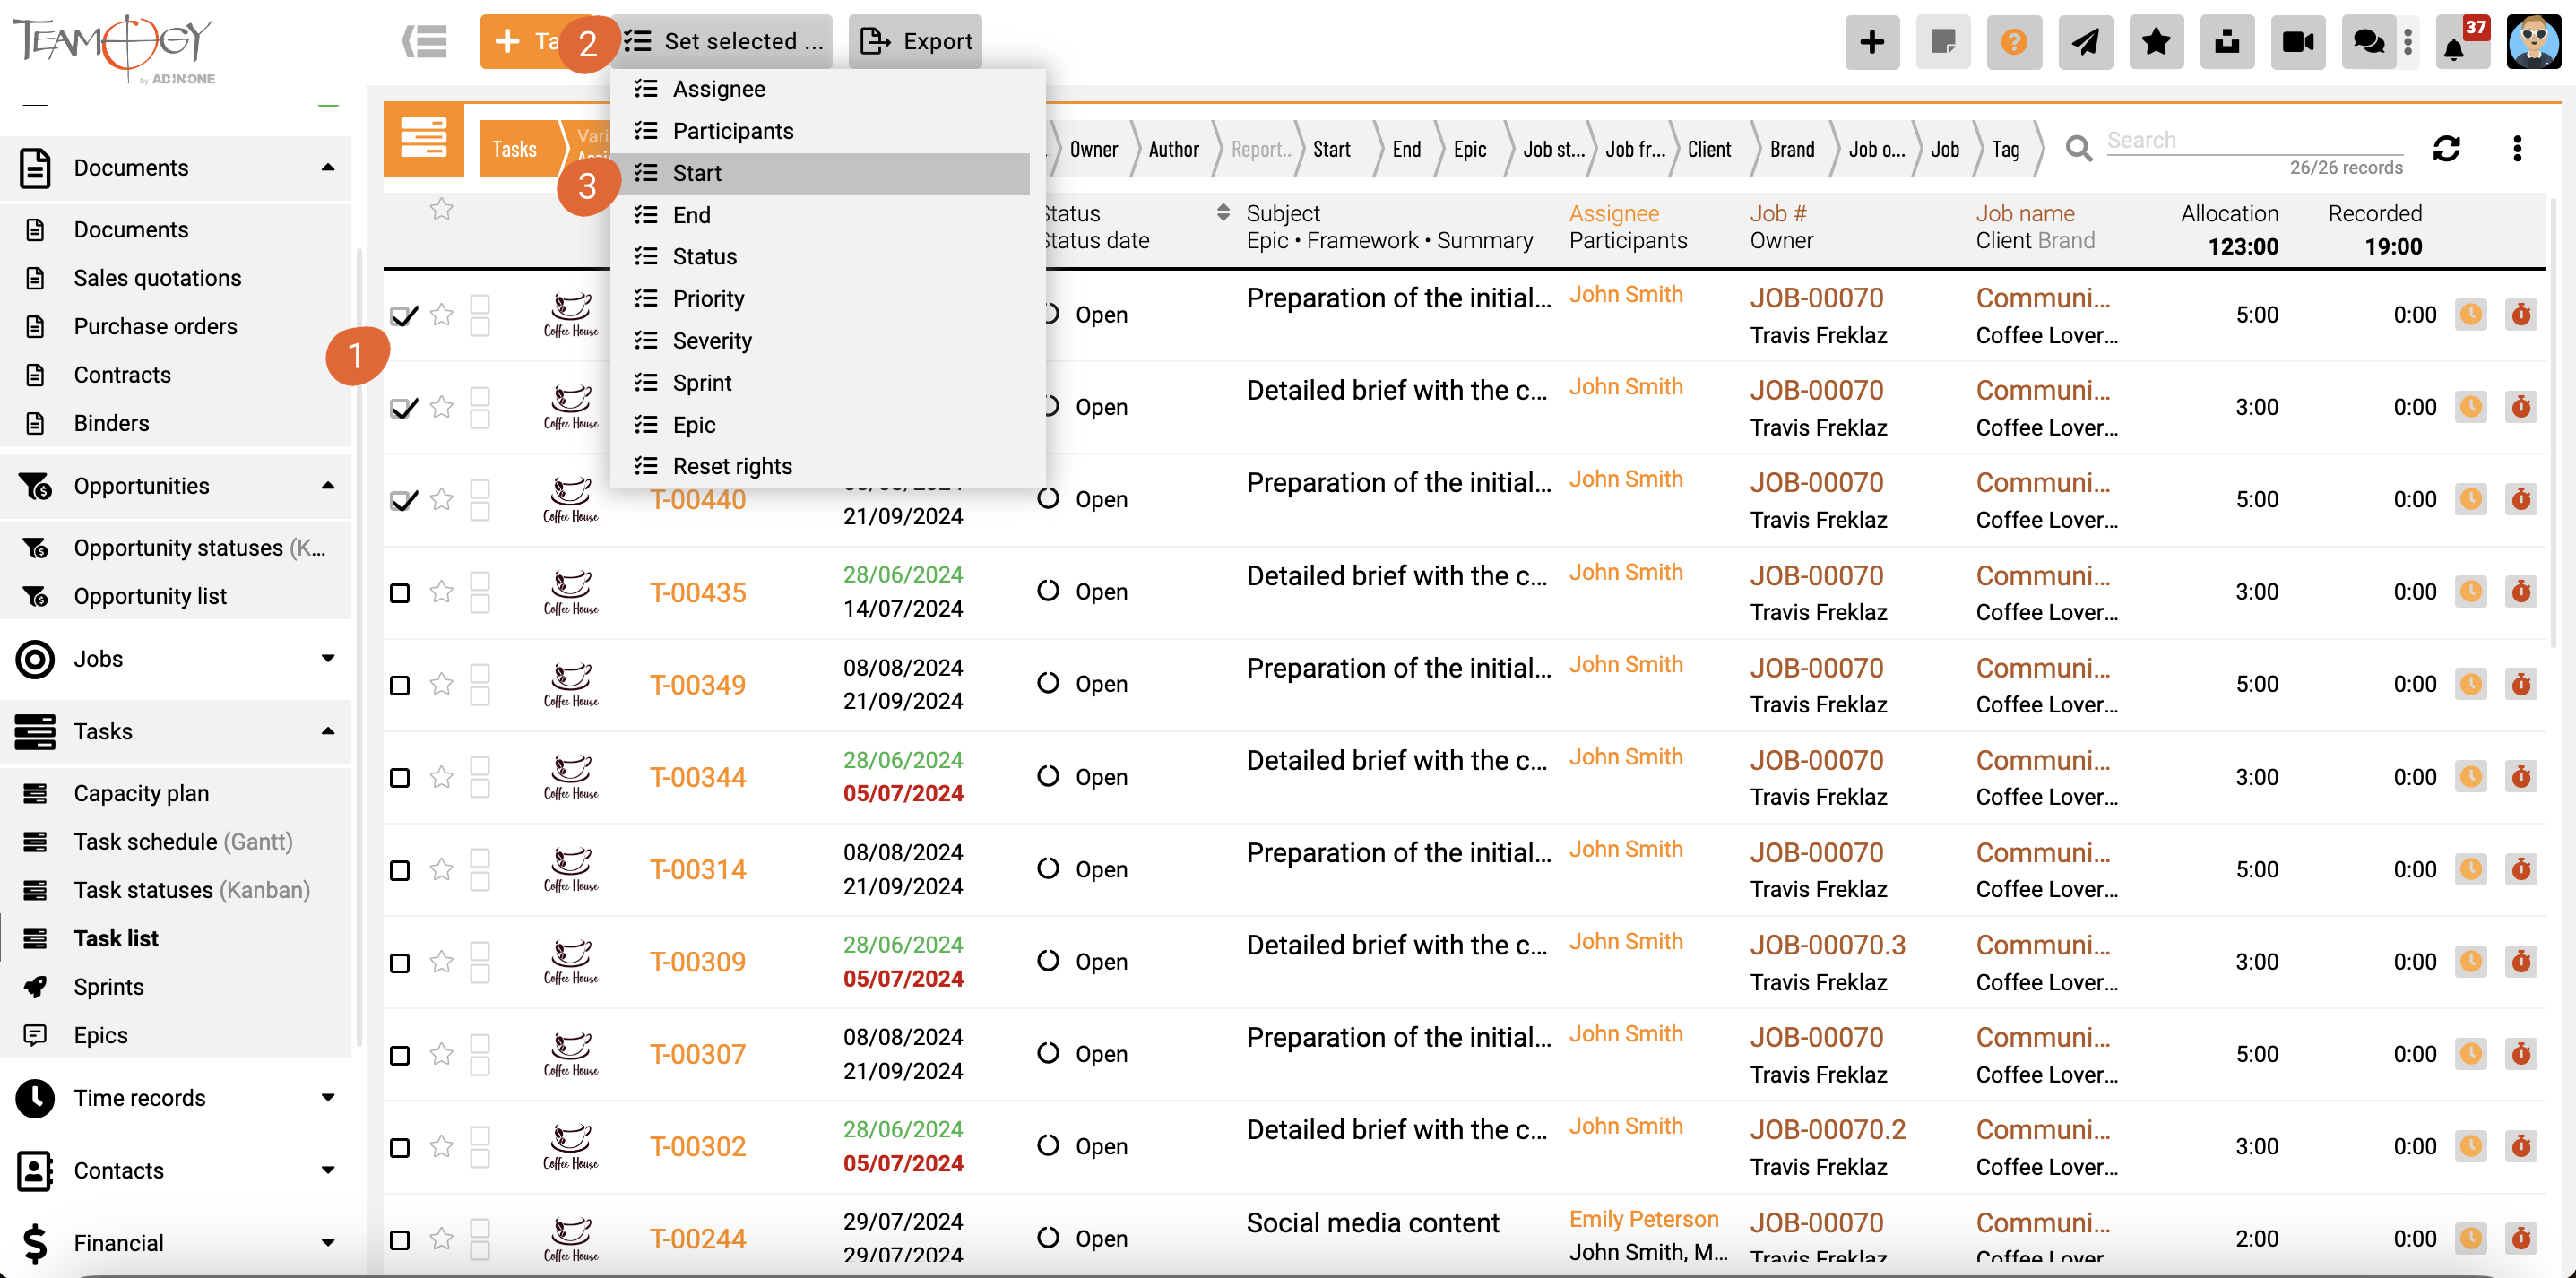The width and height of the screenshot is (2576, 1278).
Task: Click the clock icon for T-00307 row
Action: (2471, 1054)
